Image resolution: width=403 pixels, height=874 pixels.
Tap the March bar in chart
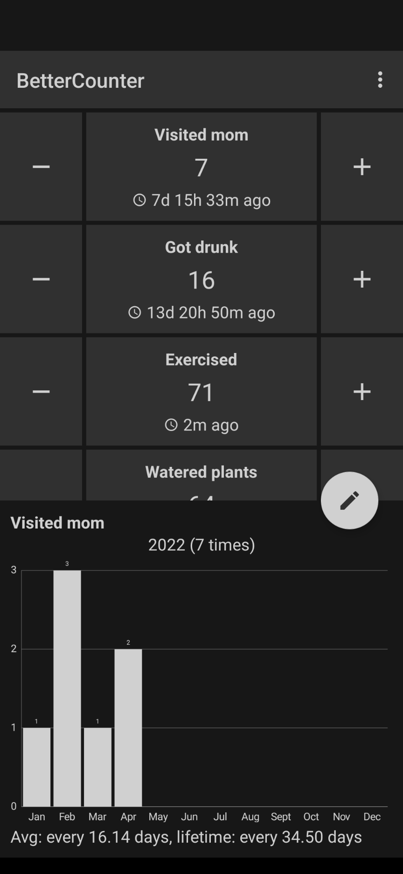click(97, 766)
